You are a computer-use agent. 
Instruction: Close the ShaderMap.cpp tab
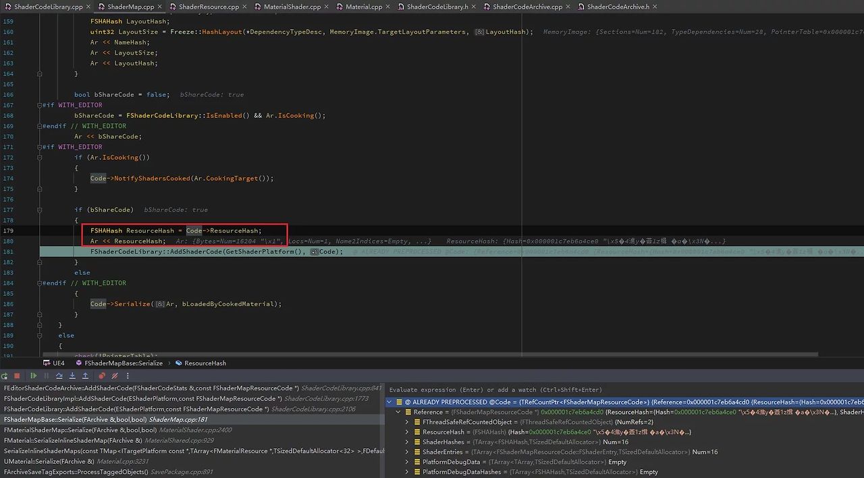161,7
